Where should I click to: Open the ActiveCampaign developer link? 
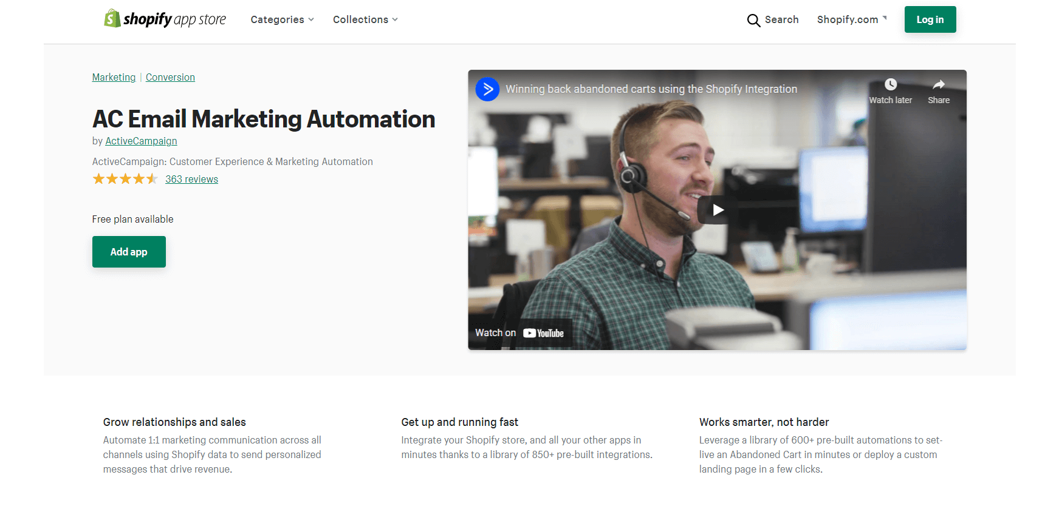pos(141,141)
